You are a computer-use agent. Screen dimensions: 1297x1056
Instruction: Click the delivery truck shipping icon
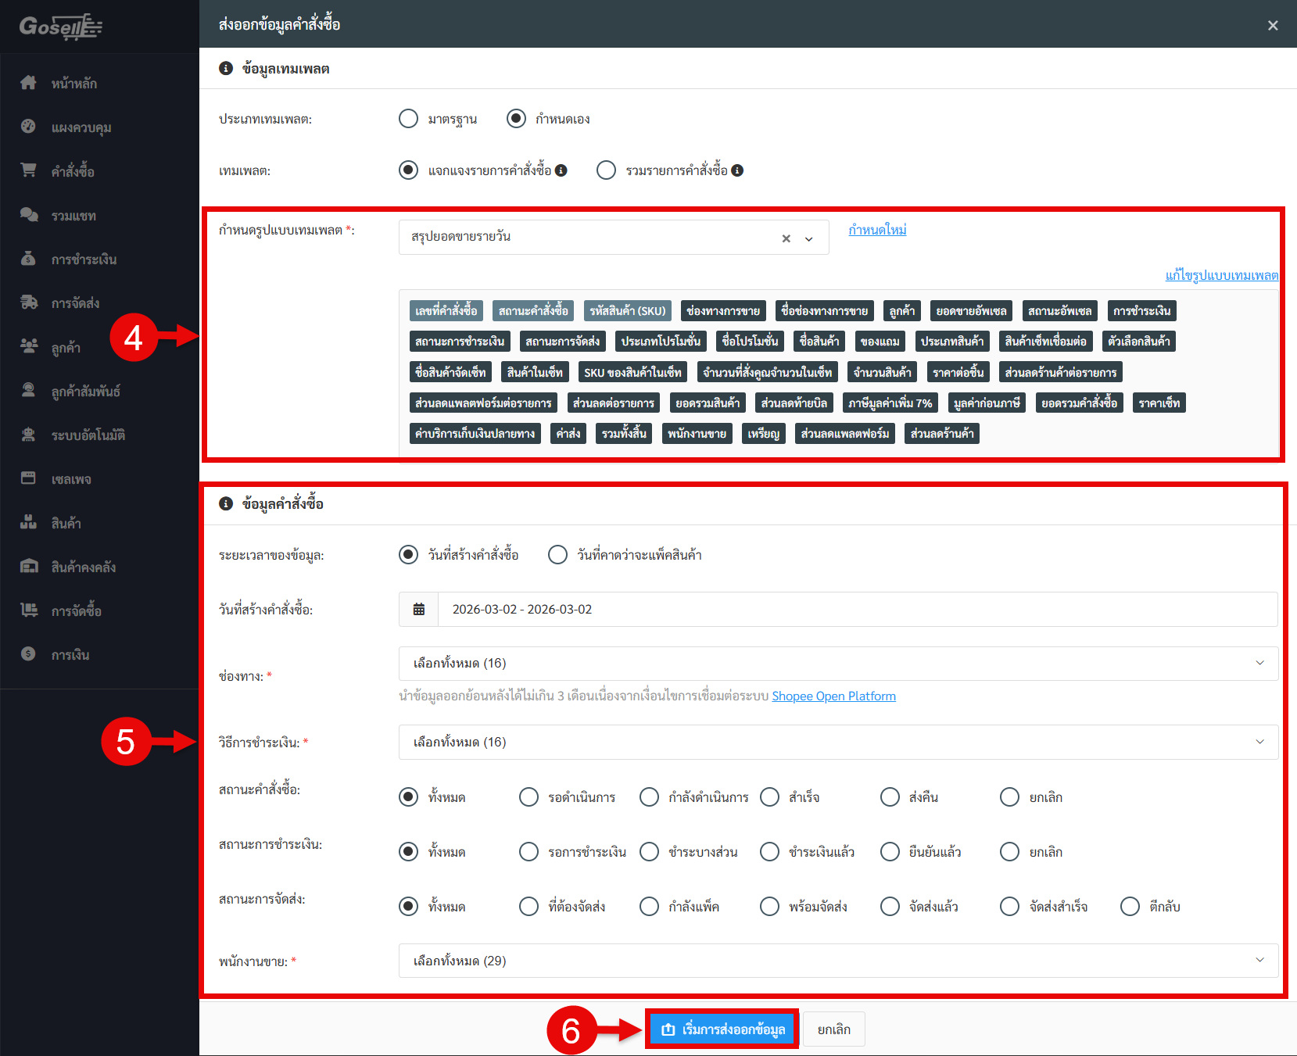tap(29, 302)
